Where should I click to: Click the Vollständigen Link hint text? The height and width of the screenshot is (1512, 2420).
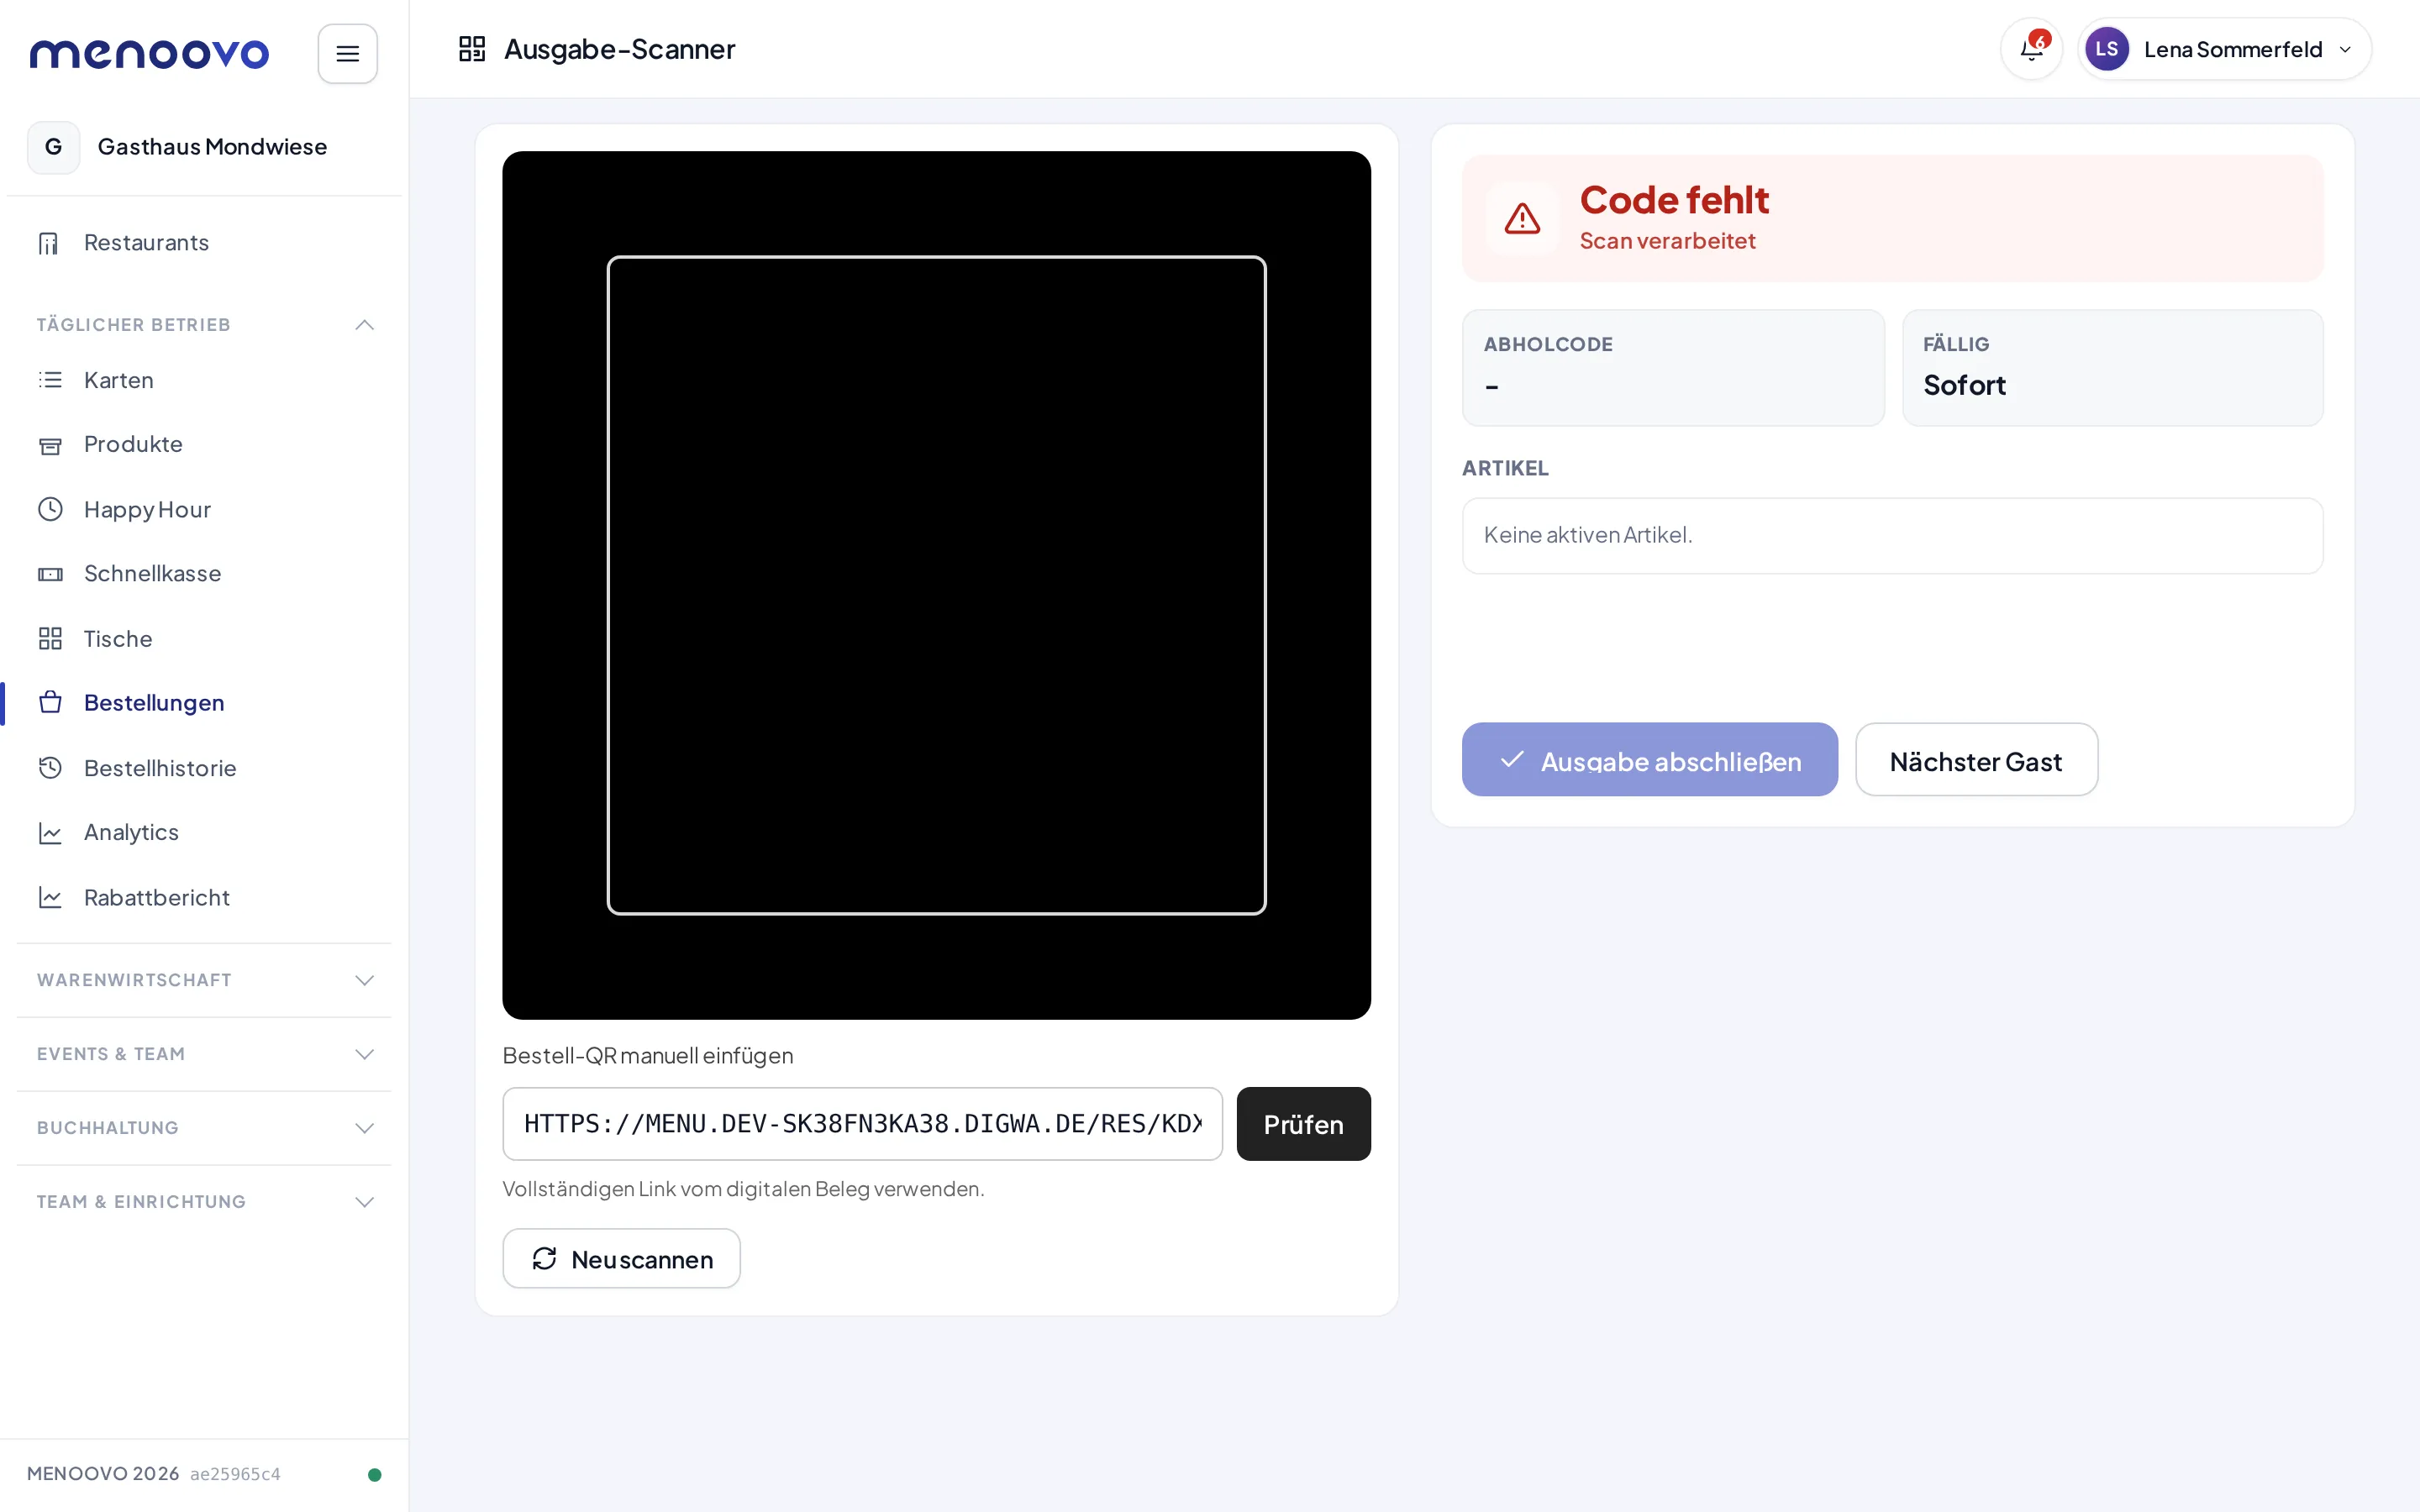point(743,1189)
